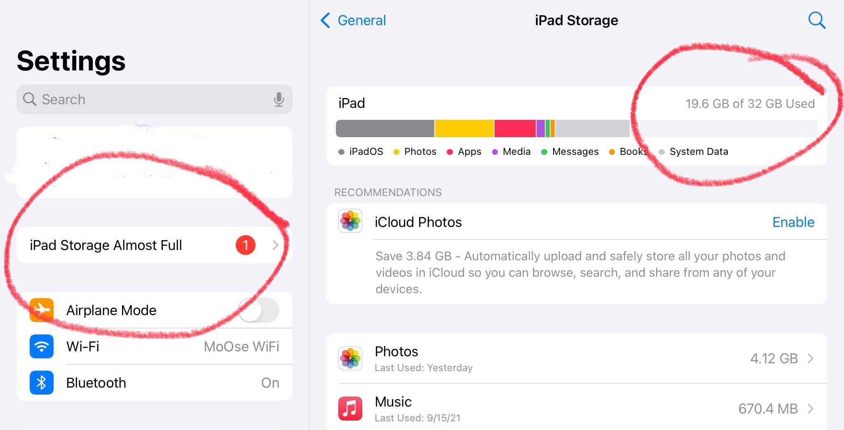
Task: Click the iCloud Photos recommendation icon
Action: [351, 222]
